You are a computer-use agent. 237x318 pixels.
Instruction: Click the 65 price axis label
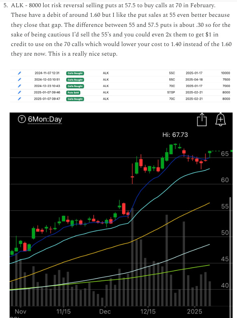[x=225, y=154]
